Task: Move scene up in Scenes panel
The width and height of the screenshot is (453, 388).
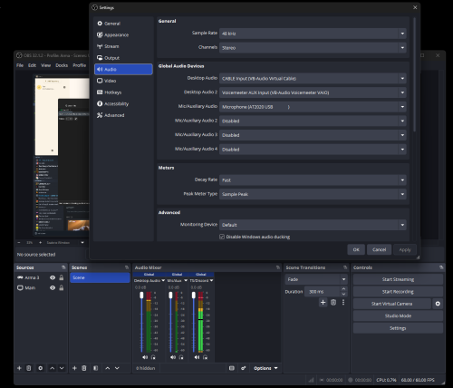Action: (x=108, y=368)
